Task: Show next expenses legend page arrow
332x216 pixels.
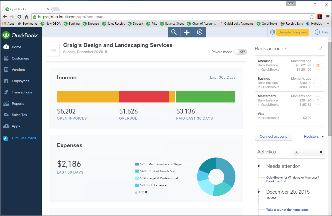Action: coord(146,192)
